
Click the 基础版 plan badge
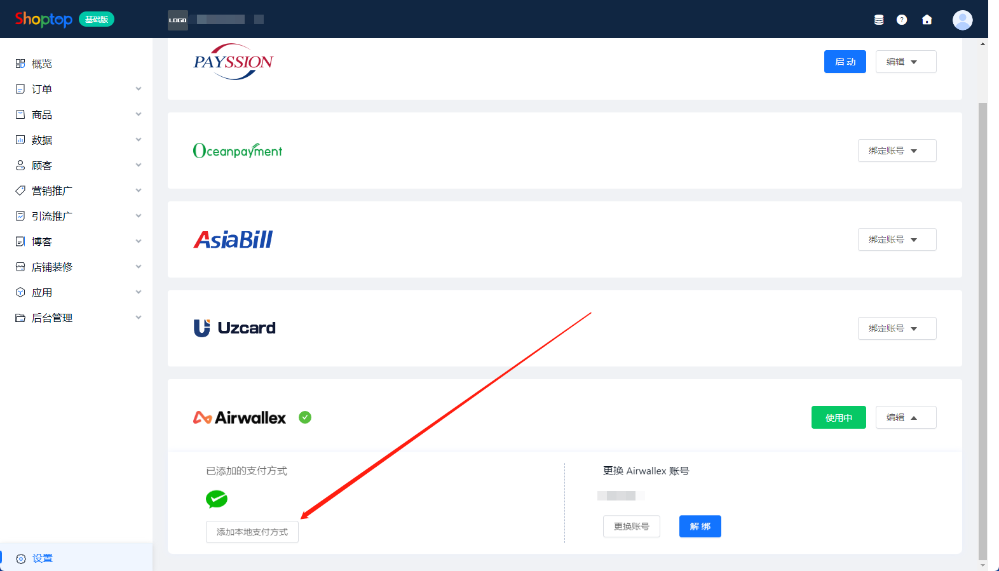97,19
